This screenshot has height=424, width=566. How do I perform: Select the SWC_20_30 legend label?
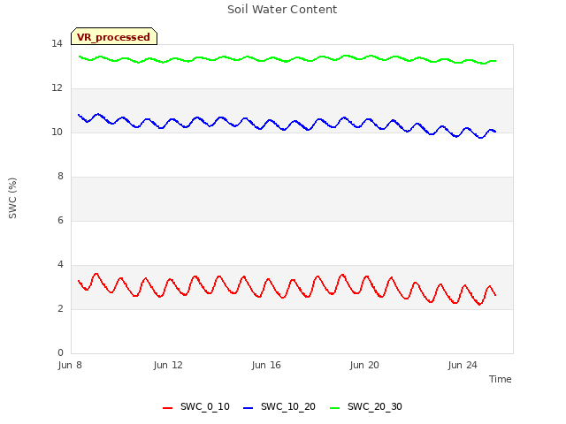click(375, 406)
